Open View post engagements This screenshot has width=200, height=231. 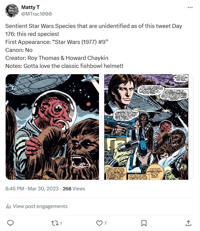pos(40,206)
